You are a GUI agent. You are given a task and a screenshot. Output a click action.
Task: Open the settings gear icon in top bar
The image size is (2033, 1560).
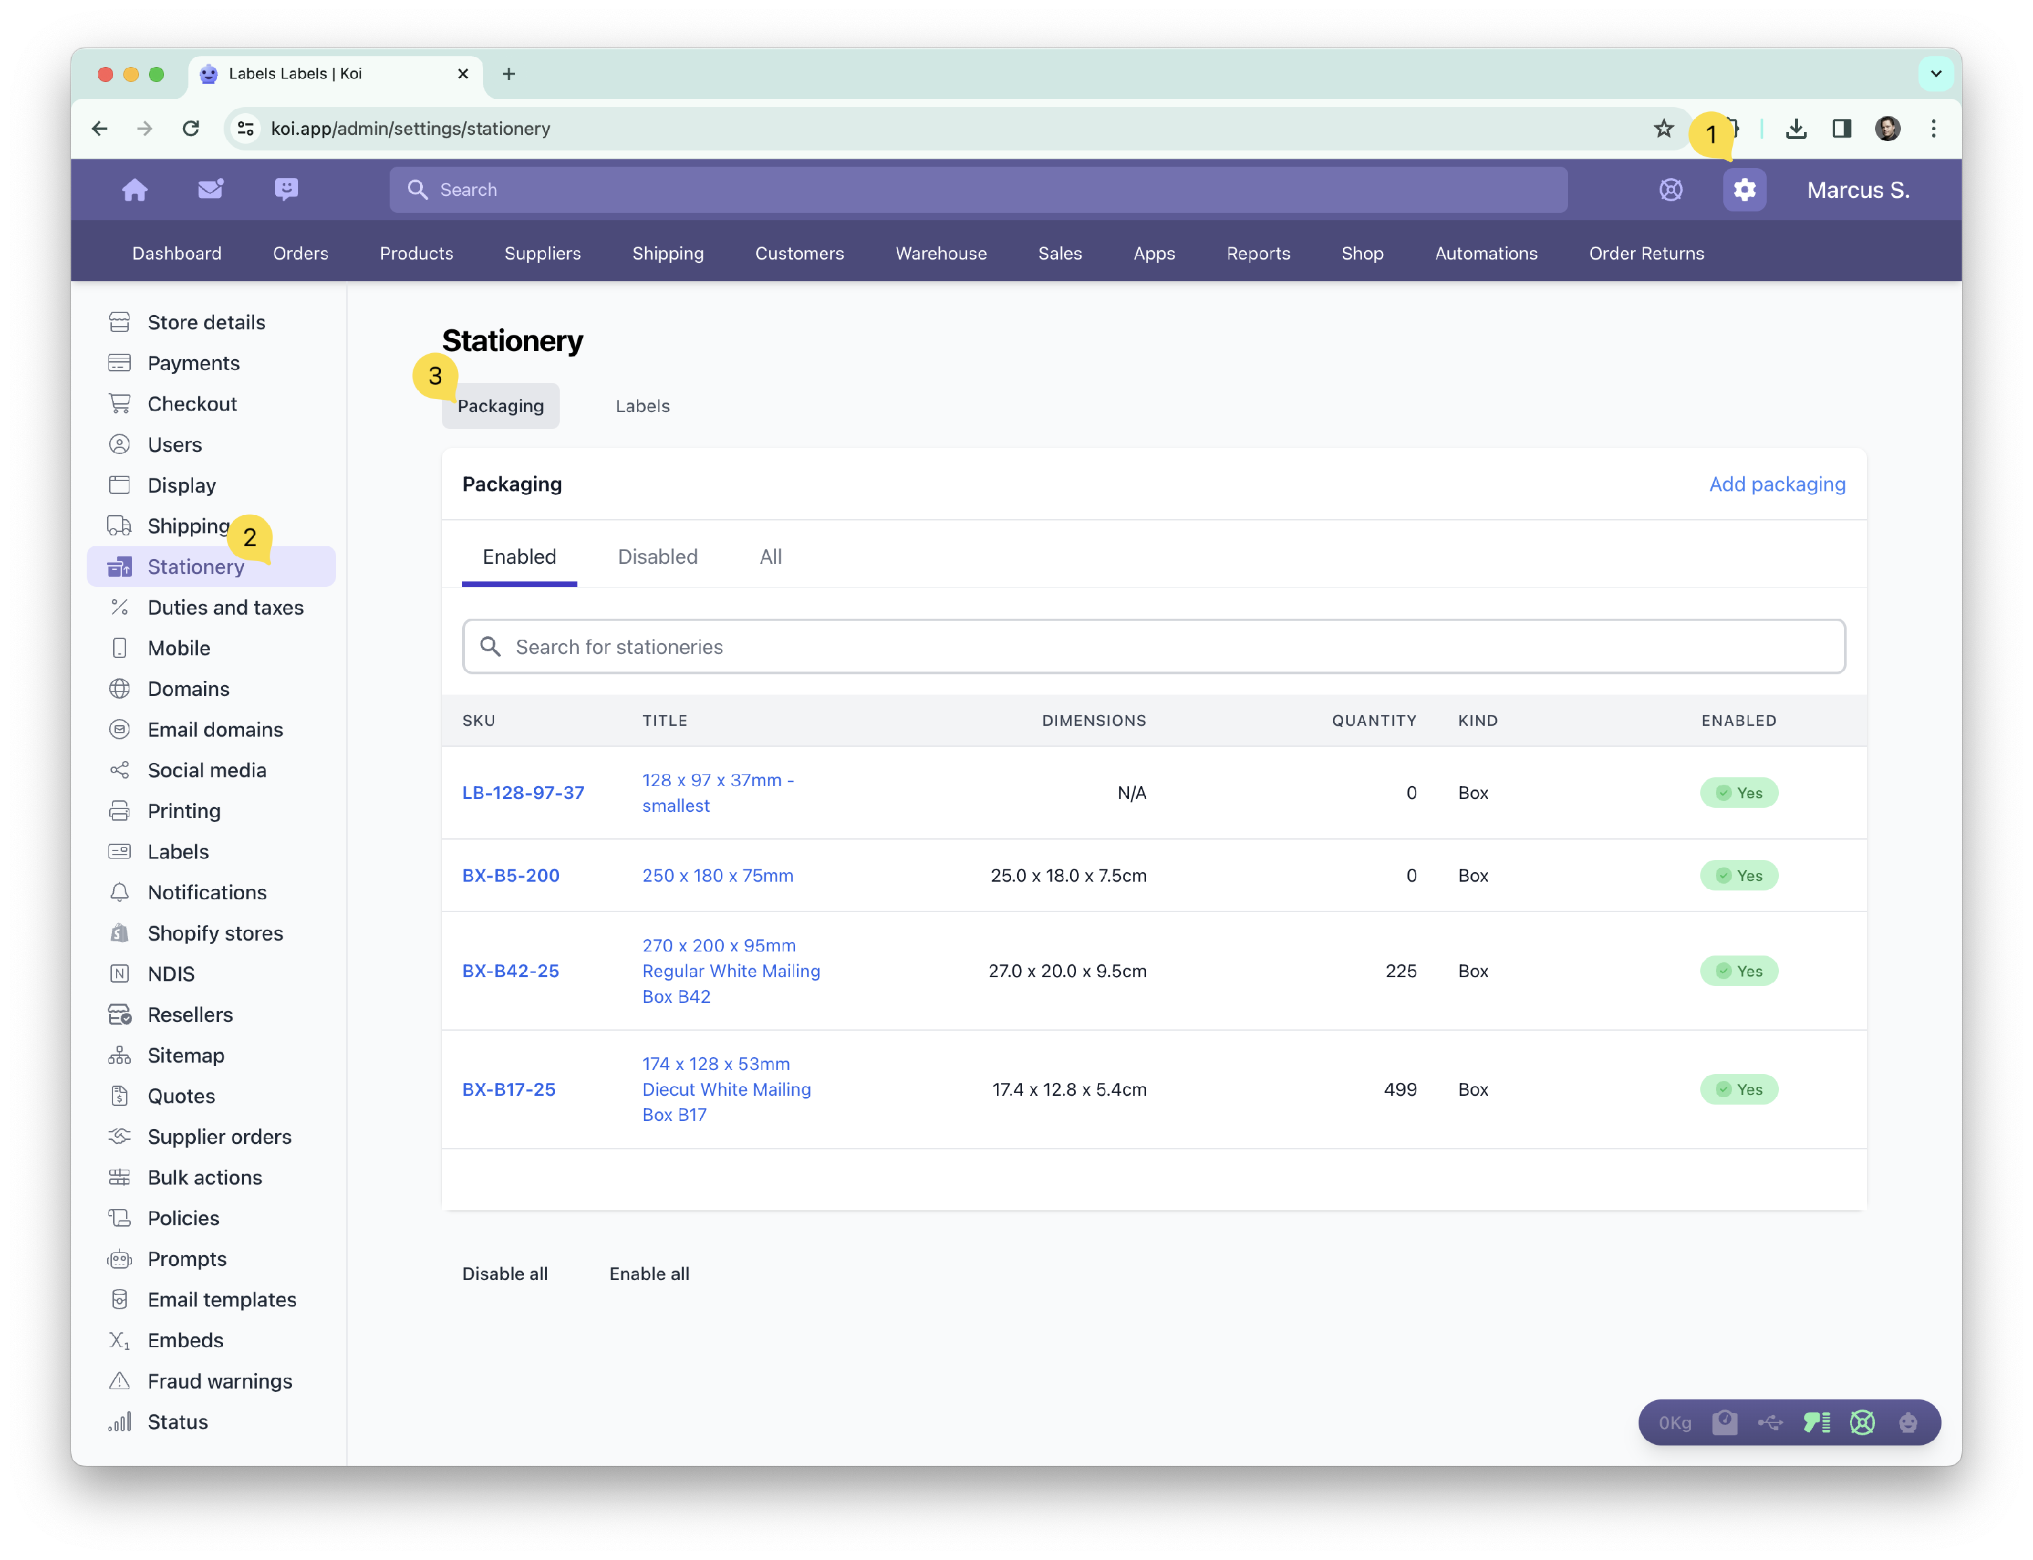(x=1744, y=190)
